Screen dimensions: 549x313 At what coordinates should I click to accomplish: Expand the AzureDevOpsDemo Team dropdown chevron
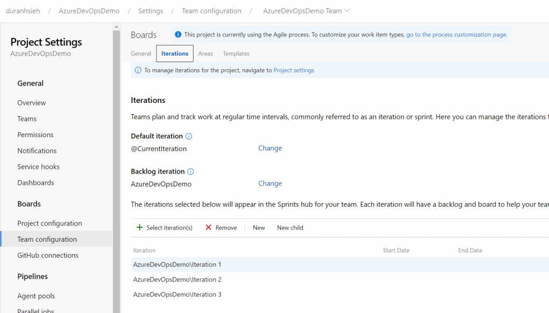click(x=347, y=11)
